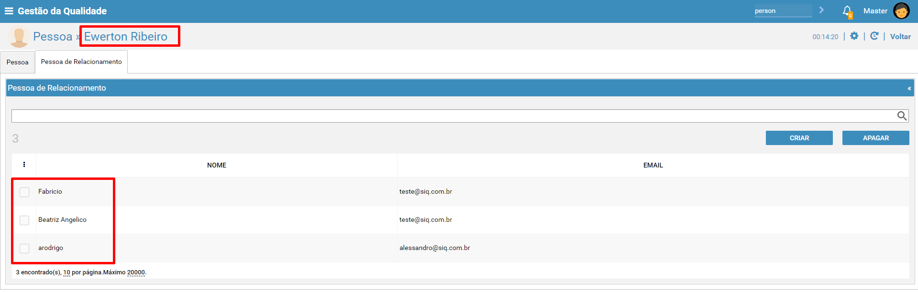
Task: Open the Master user avatar
Action: (901, 11)
